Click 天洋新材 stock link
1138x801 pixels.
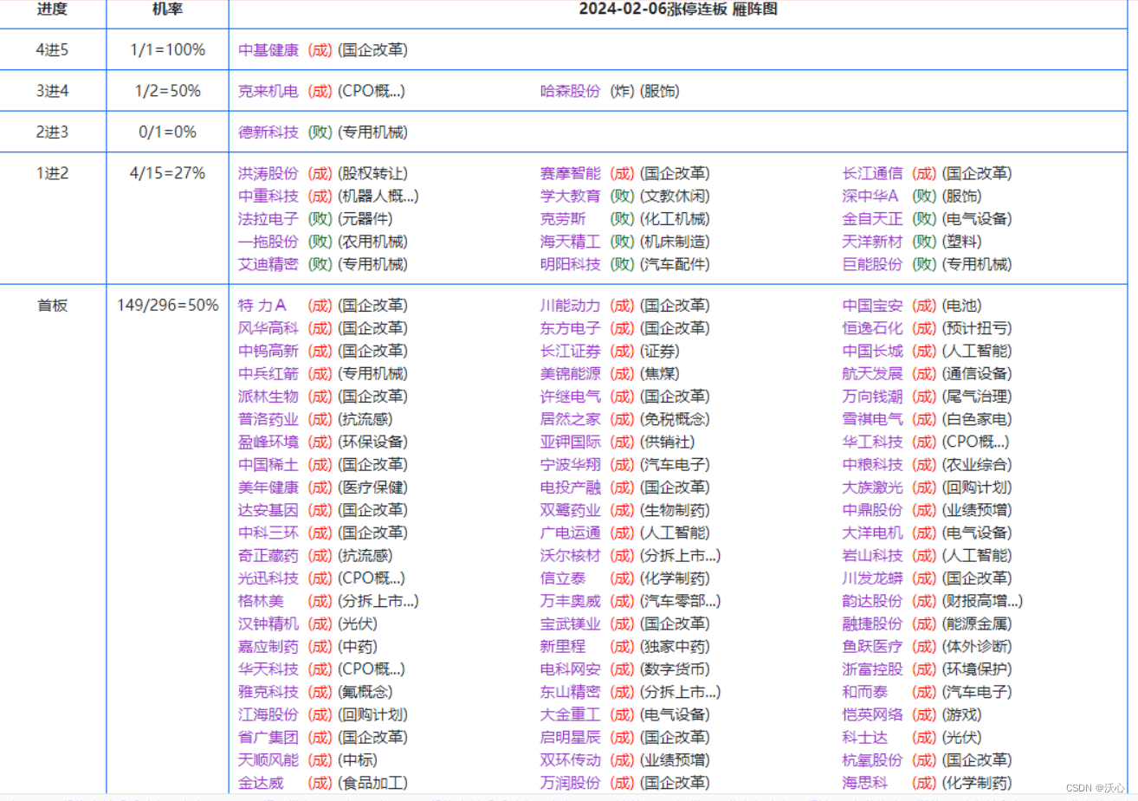pyautogui.click(x=872, y=242)
